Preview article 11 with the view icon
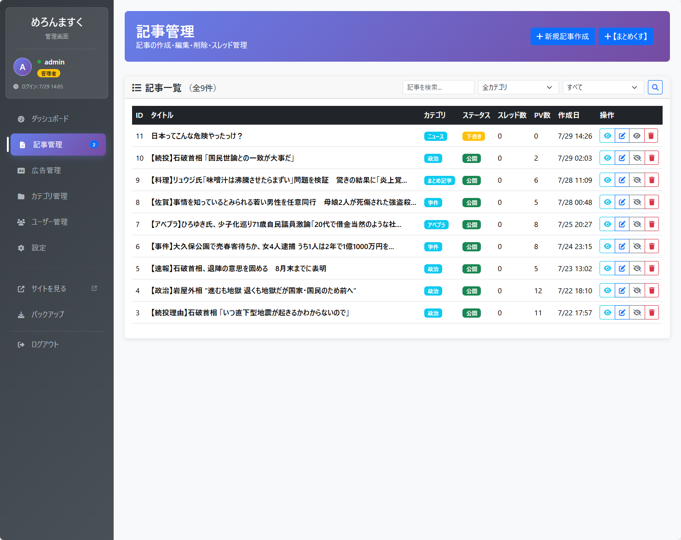 (607, 136)
